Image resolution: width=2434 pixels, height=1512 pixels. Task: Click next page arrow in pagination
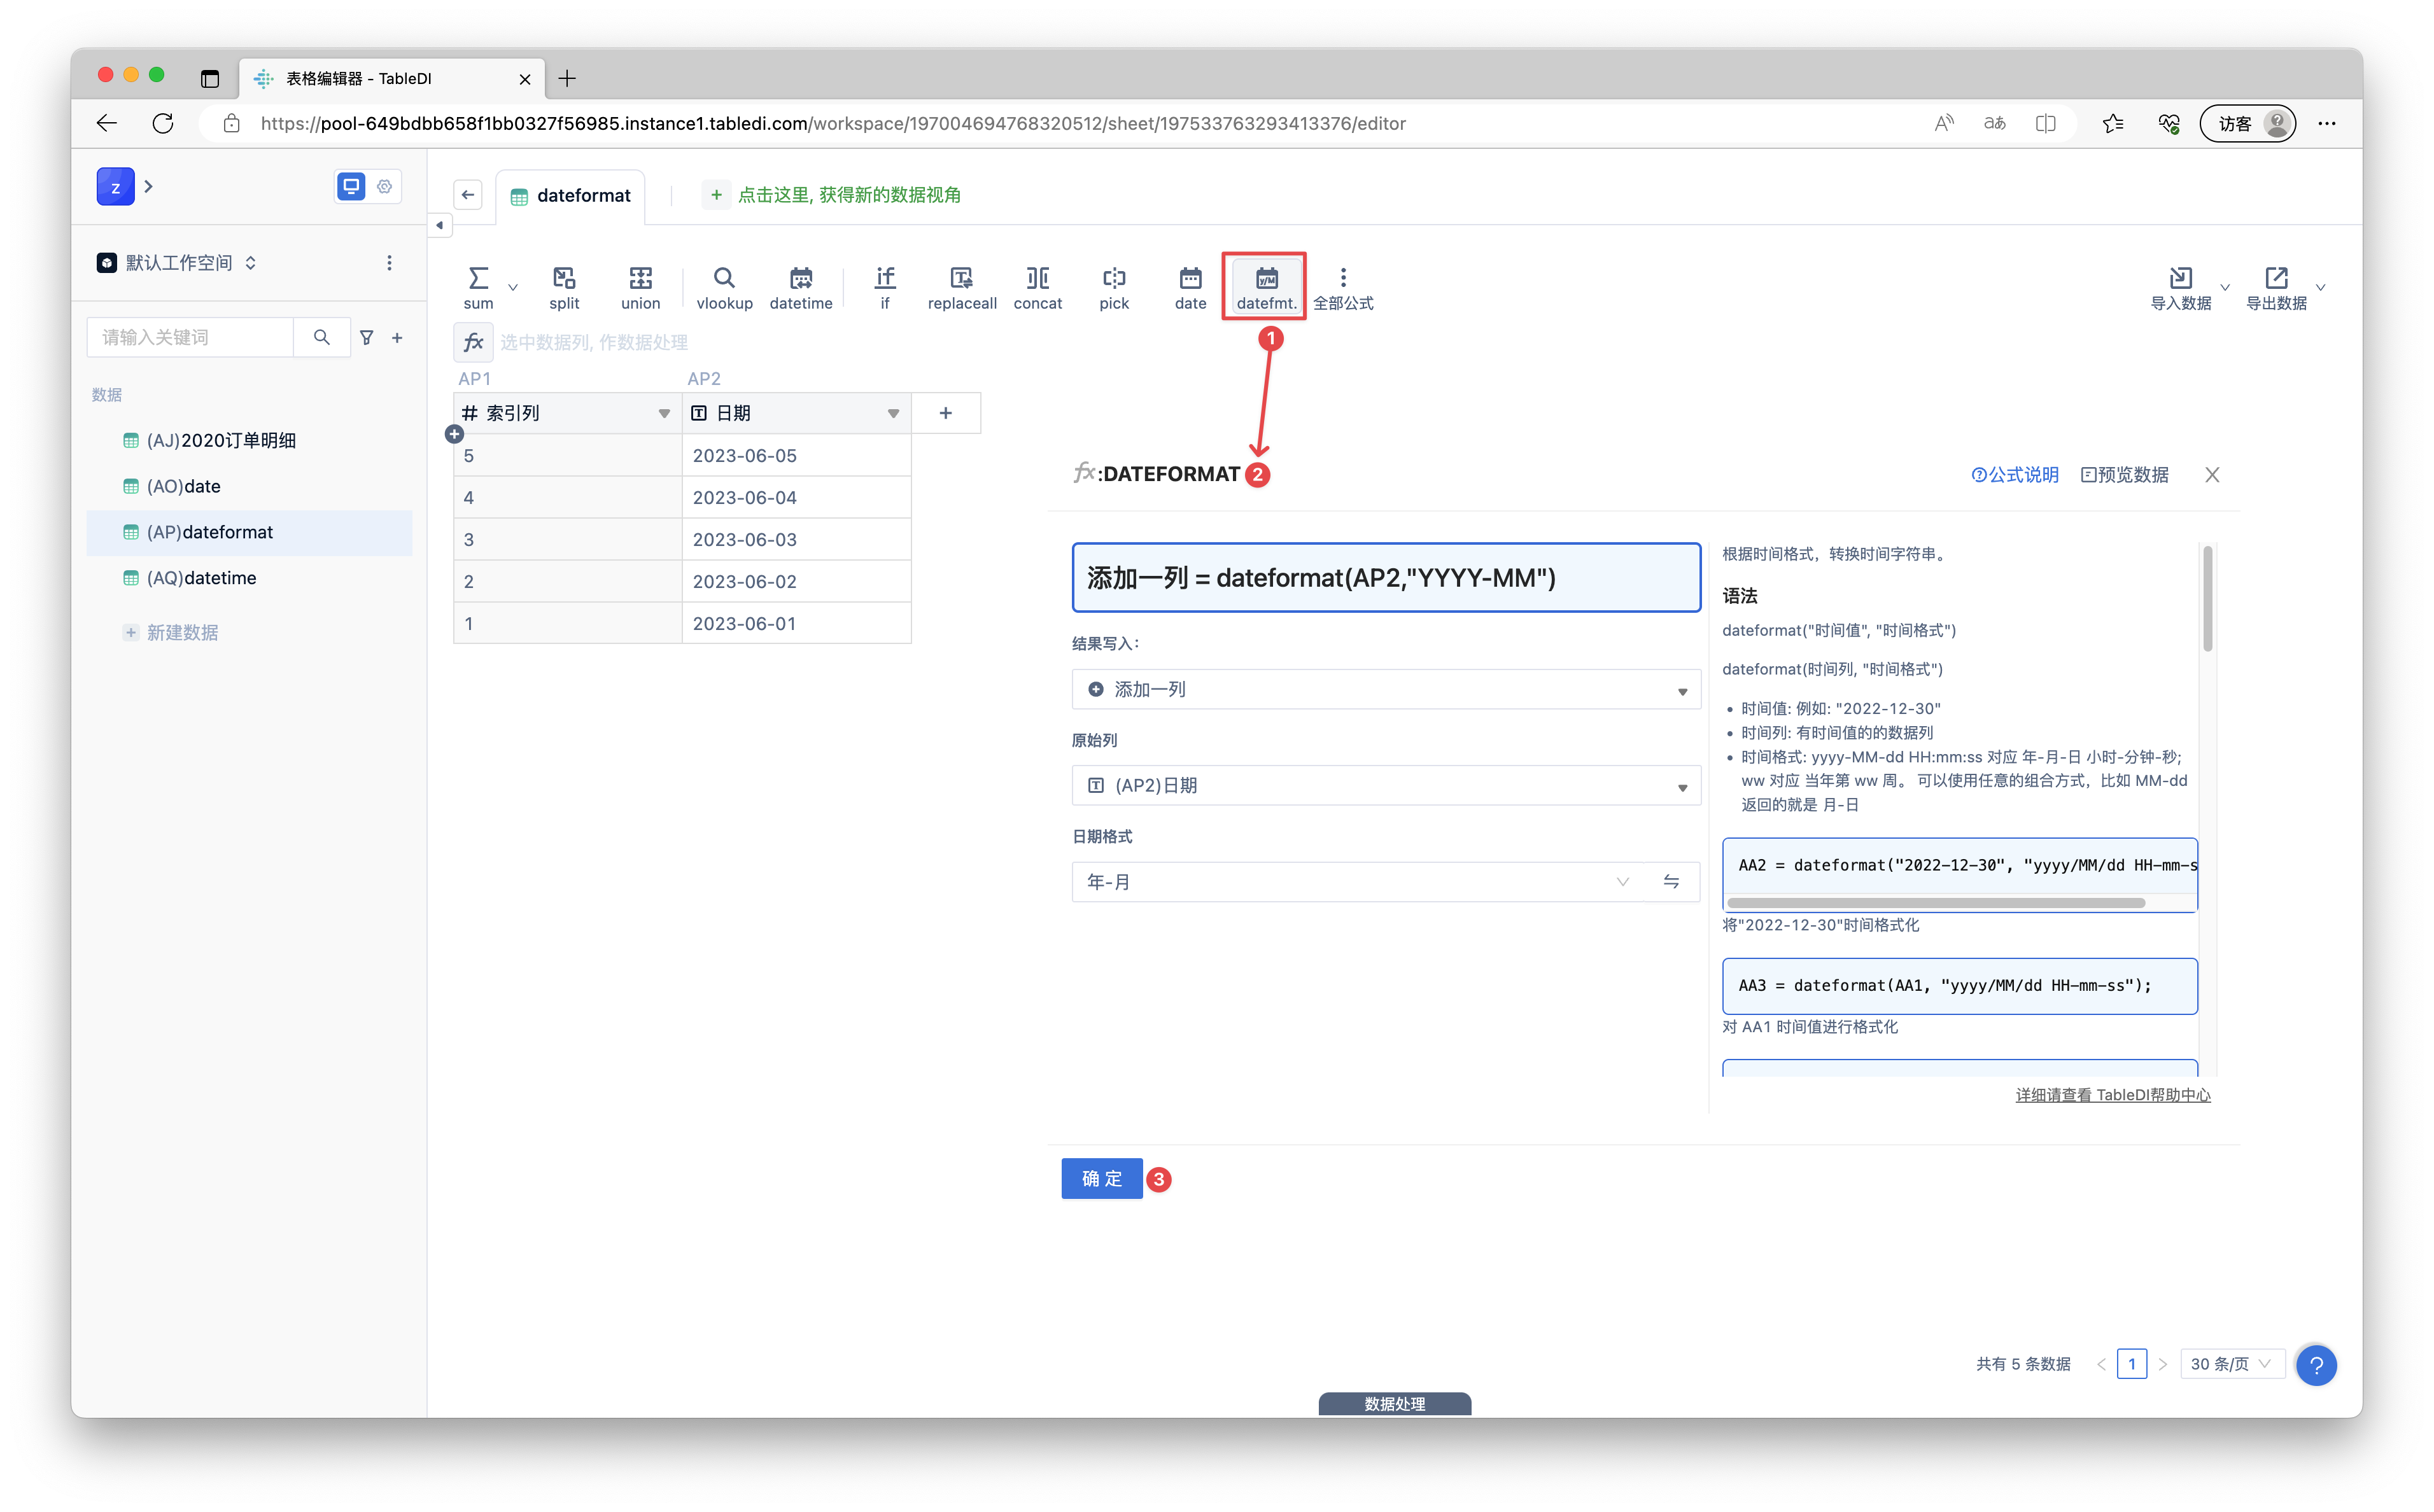[x=2162, y=1364]
